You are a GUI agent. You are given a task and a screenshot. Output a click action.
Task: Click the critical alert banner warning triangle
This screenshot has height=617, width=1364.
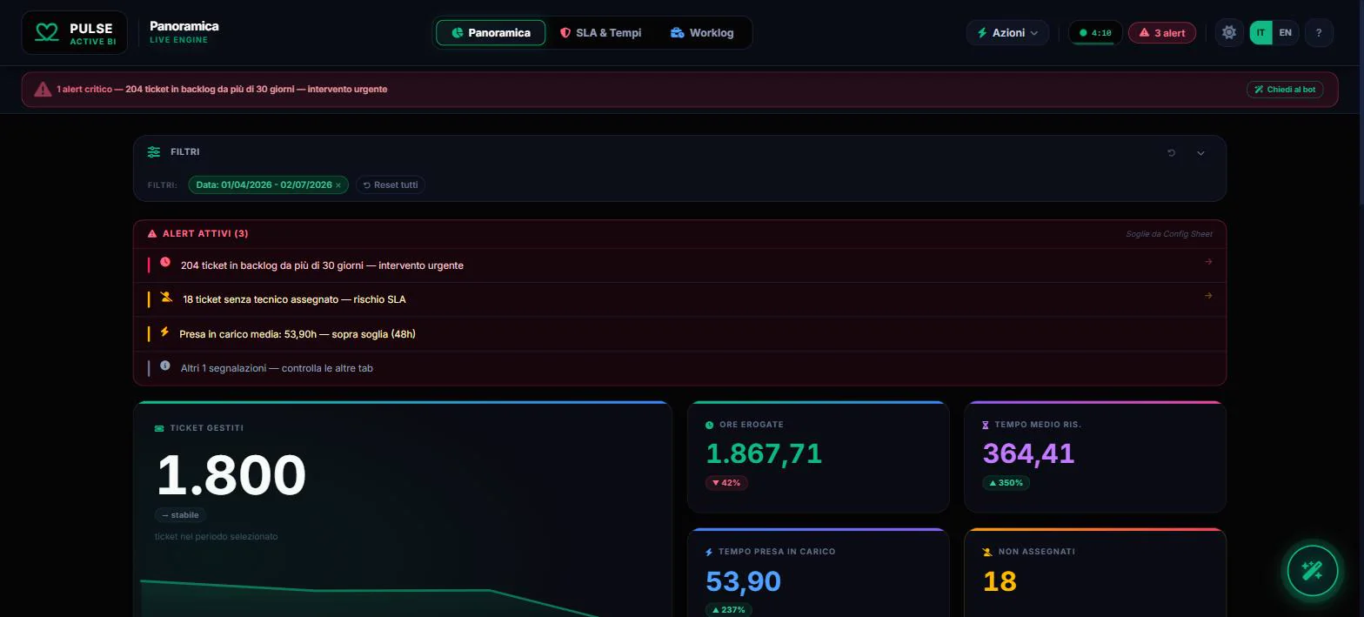tap(43, 89)
